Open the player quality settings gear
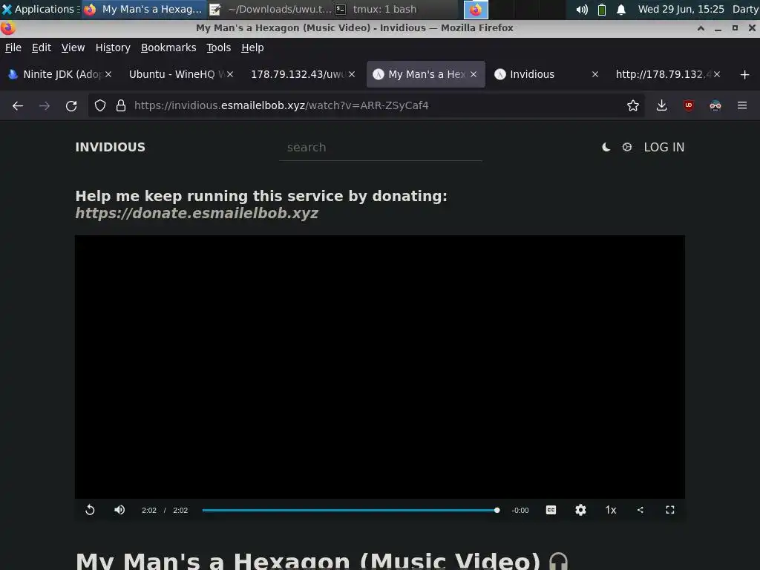The height and width of the screenshot is (570, 760). (x=580, y=510)
